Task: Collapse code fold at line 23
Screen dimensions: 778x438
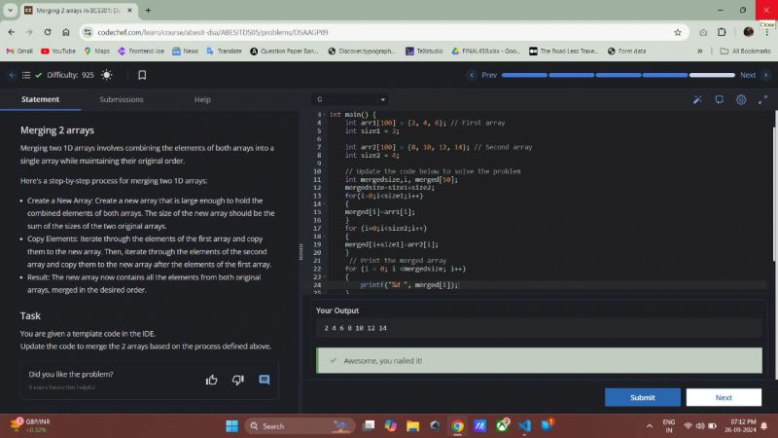Action: 325,277
